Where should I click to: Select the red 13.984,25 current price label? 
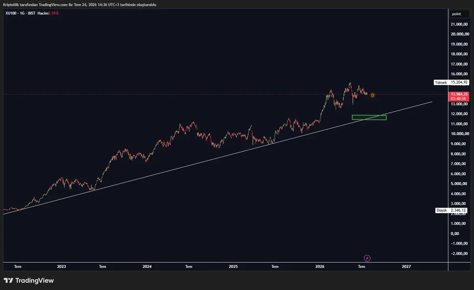coord(459,96)
